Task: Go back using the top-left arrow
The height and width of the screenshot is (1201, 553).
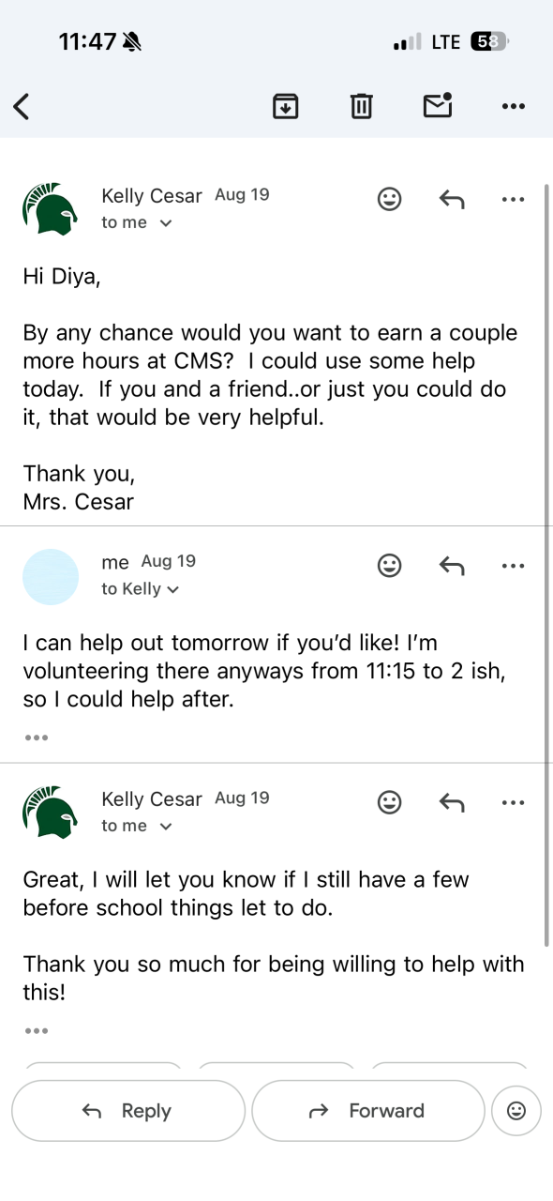Action: coord(22,107)
